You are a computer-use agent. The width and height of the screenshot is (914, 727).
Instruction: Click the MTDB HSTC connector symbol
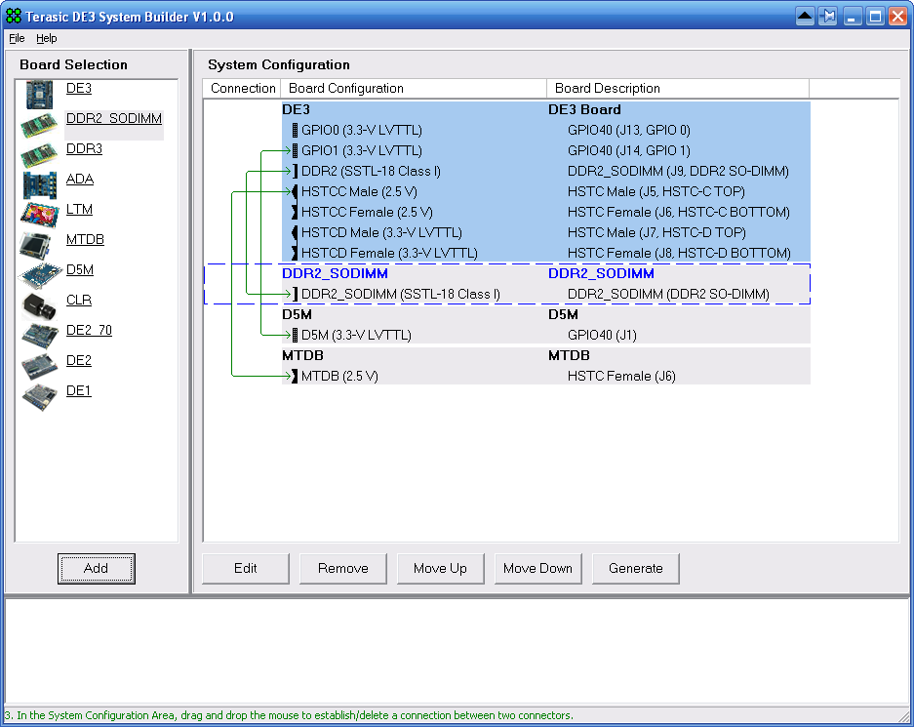pos(295,376)
